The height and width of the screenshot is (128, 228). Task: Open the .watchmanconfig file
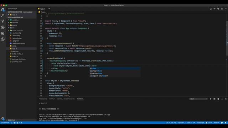point(18,43)
